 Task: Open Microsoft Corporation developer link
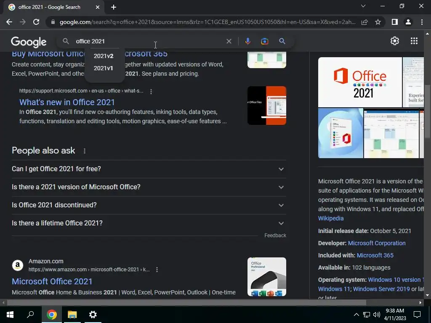(377, 243)
